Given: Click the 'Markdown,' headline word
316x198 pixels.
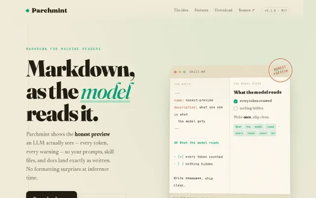Looking at the screenshot, I should tap(80, 69).
